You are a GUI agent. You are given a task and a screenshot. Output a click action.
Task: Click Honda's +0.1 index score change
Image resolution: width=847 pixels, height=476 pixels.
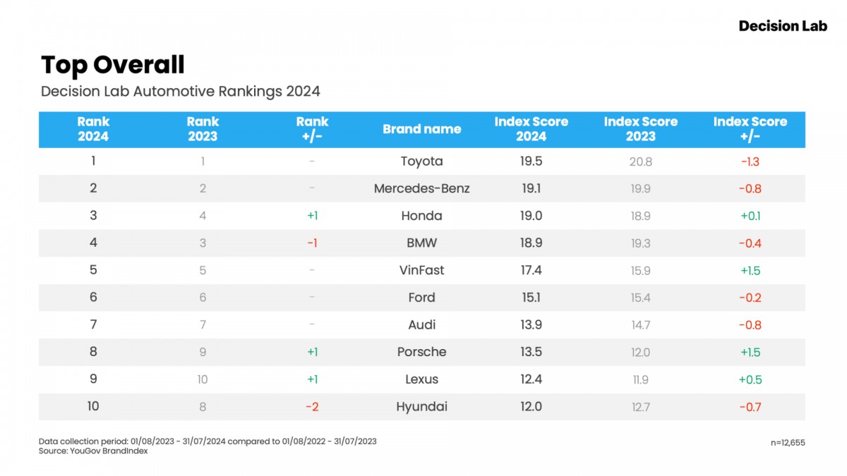(x=750, y=216)
